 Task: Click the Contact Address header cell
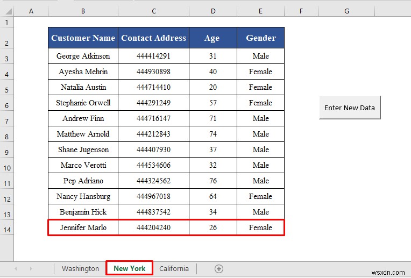pyautogui.click(x=154, y=38)
